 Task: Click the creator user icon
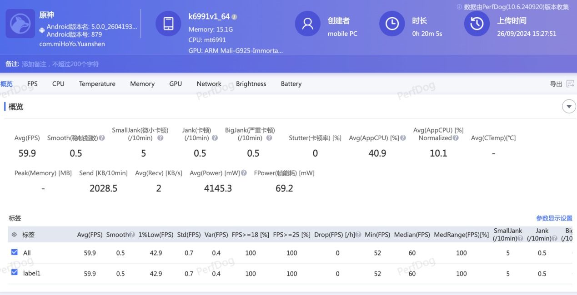pyautogui.click(x=308, y=24)
